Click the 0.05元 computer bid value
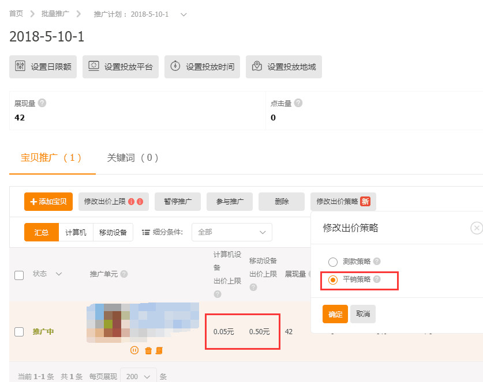 click(x=224, y=331)
